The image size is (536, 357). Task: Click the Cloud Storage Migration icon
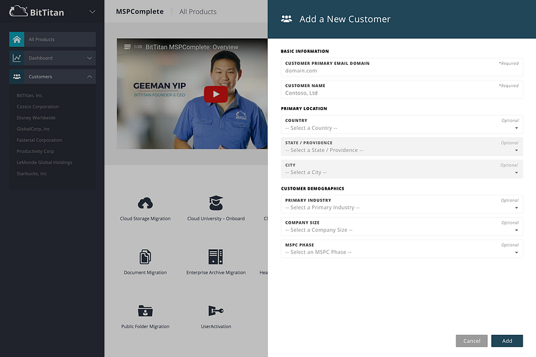coord(145,203)
